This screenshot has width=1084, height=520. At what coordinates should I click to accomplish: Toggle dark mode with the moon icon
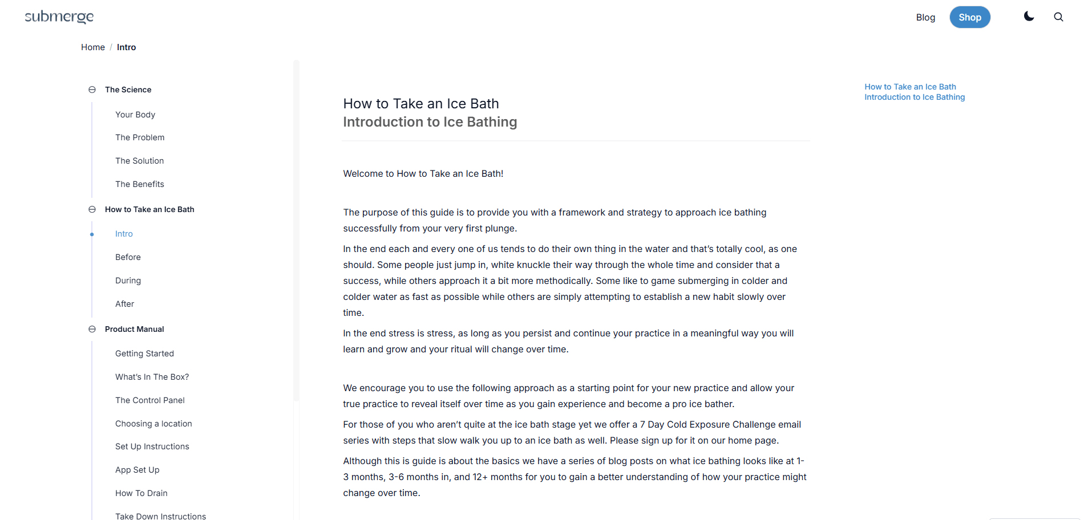point(1029,17)
